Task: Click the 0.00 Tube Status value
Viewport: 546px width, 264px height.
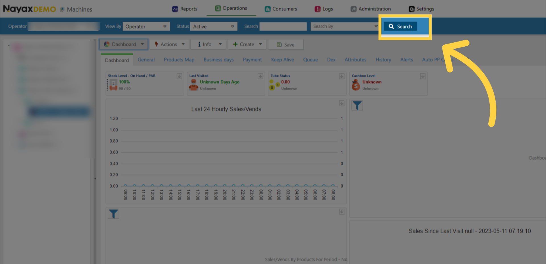Action: (x=286, y=82)
